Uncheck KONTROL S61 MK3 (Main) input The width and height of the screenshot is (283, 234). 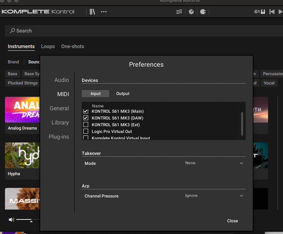click(x=86, y=111)
